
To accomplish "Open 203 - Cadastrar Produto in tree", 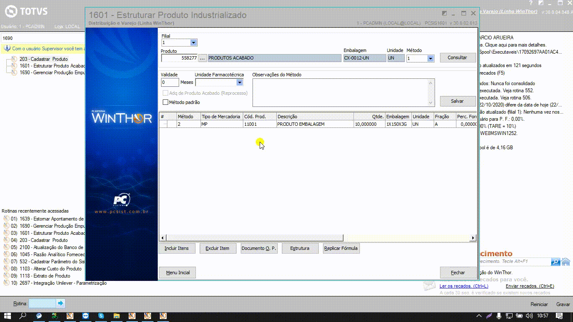I will coord(43,59).
